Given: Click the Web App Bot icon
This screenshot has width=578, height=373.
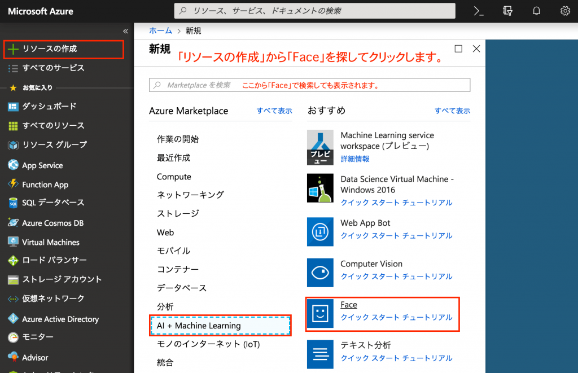Looking at the screenshot, I should click(320, 232).
